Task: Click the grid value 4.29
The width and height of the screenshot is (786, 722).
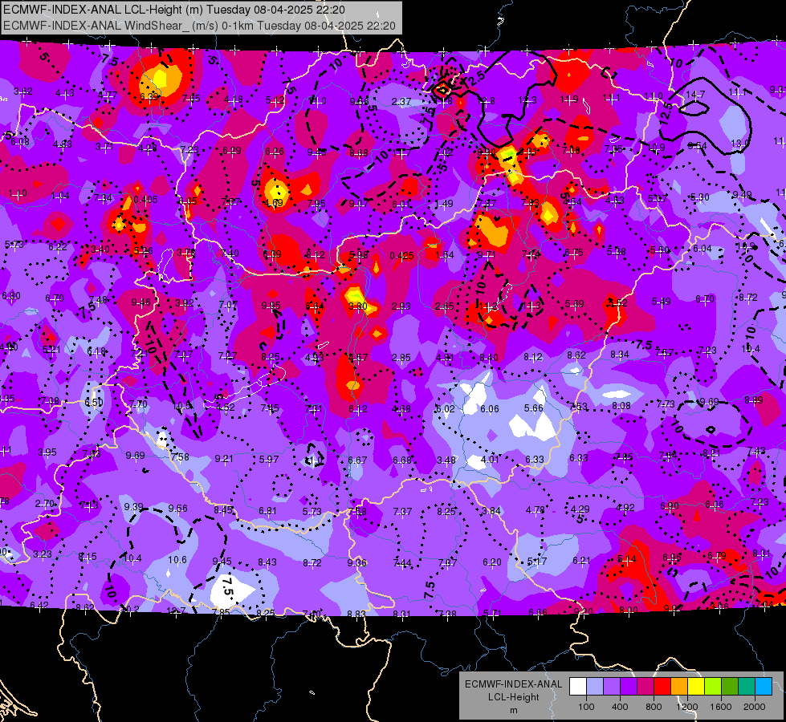Action: 580,509
